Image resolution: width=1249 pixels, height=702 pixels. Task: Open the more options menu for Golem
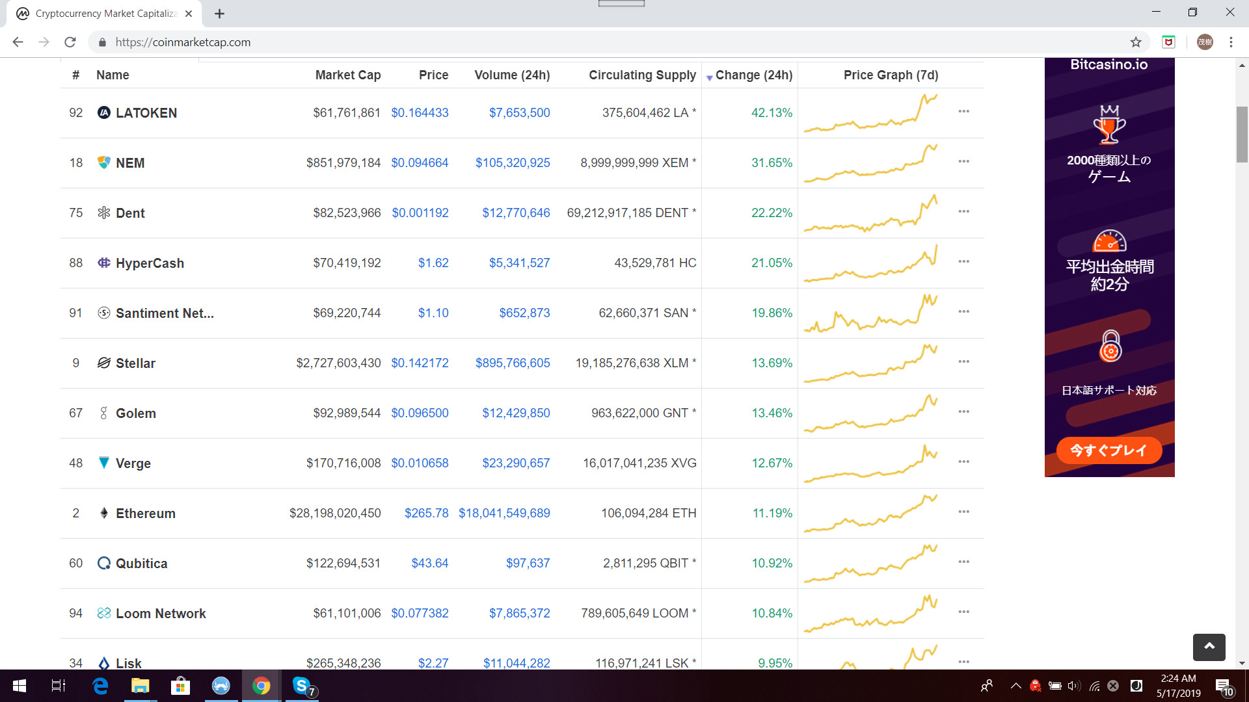pyautogui.click(x=963, y=412)
